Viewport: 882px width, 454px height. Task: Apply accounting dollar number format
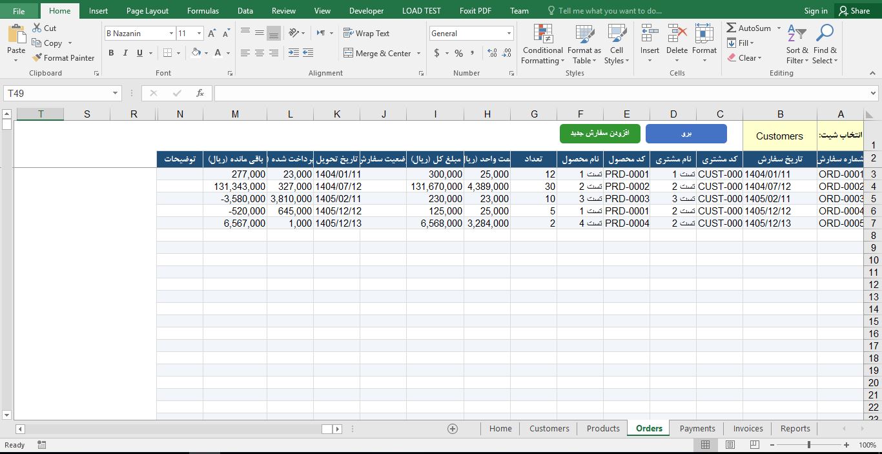pos(437,53)
